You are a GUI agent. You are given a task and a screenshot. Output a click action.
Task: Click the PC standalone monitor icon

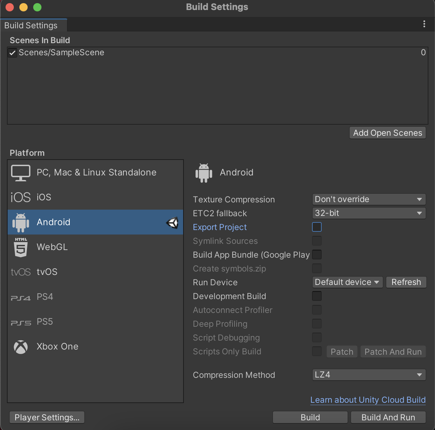21,173
